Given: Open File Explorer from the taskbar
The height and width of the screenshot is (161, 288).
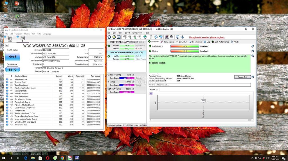Looking at the screenshot, I should [33, 158].
